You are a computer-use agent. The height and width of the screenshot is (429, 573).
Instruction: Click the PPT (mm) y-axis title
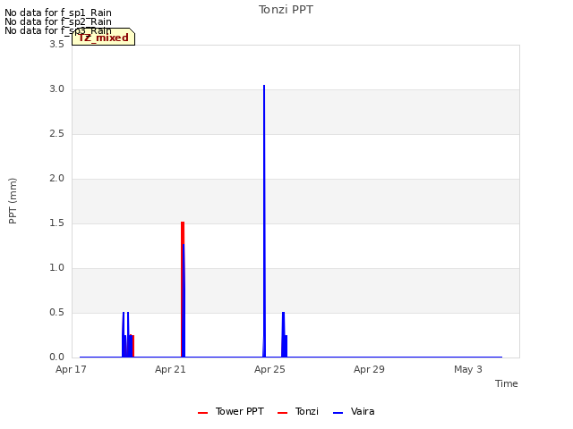point(13,201)
